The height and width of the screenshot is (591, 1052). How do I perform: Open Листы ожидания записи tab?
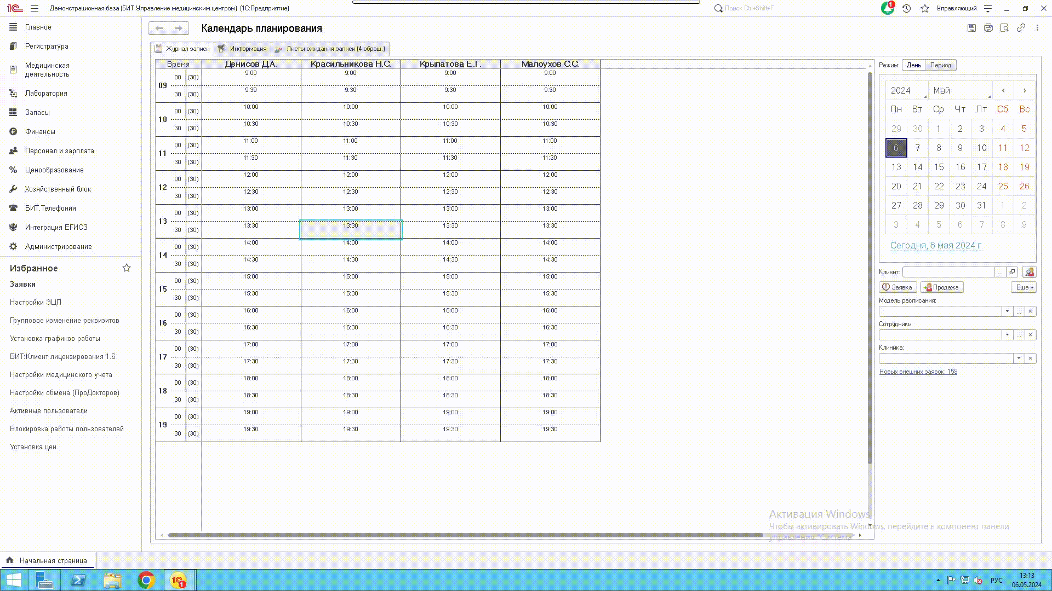click(331, 49)
